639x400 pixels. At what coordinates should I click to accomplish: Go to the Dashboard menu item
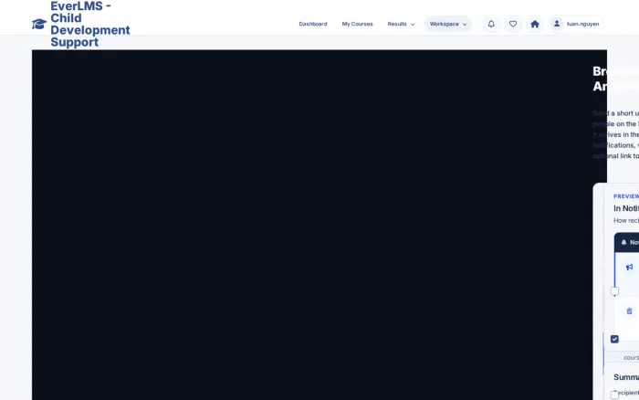click(313, 24)
